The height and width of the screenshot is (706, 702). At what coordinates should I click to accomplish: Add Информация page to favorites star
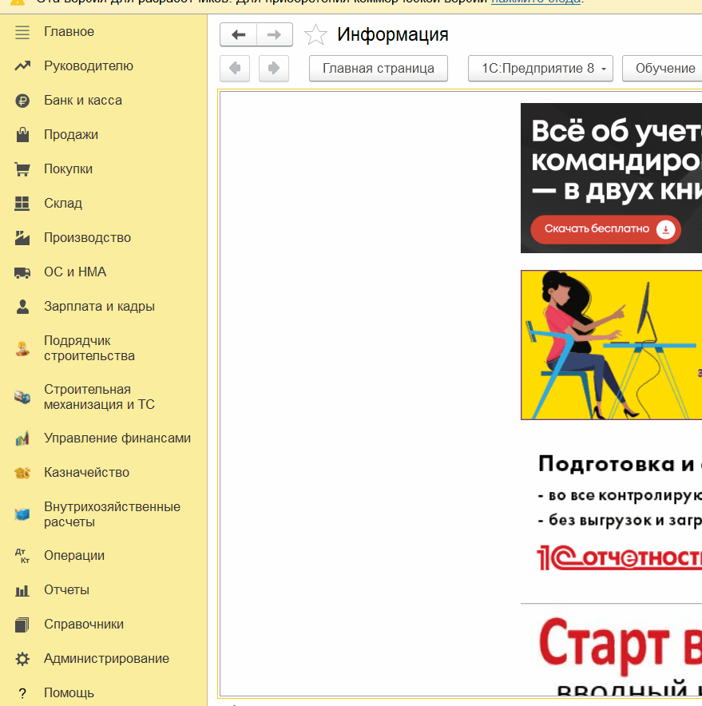pyautogui.click(x=315, y=34)
